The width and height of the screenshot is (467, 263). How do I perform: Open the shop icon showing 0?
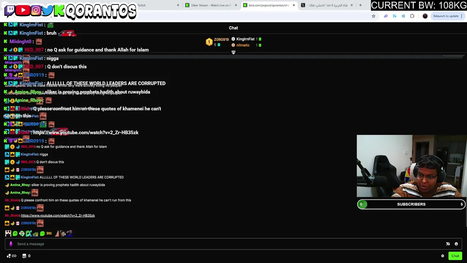coord(26,256)
